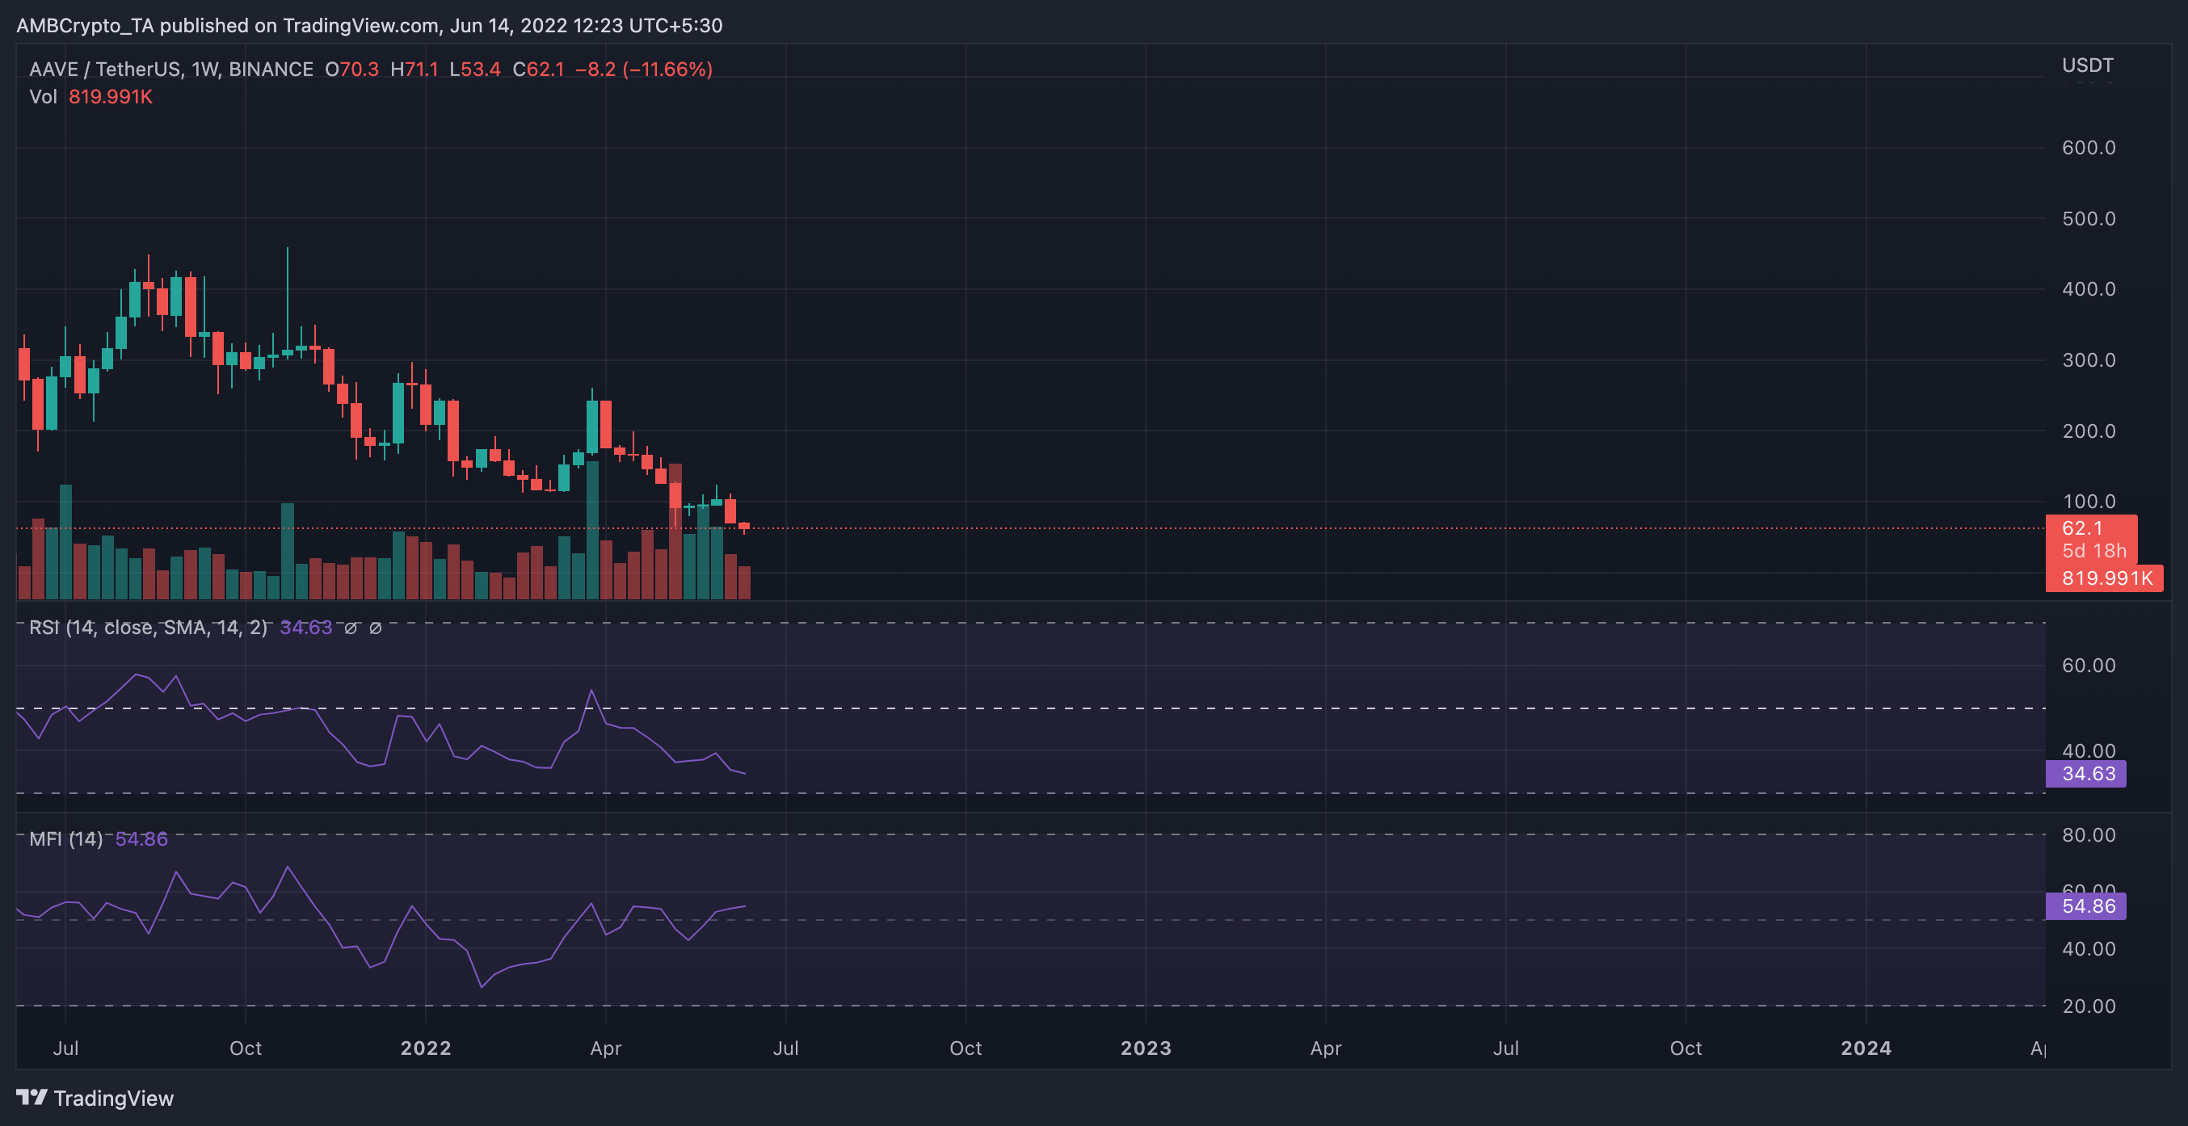
Task: Click the 2022 label on time axis
Action: point(426,1048)
